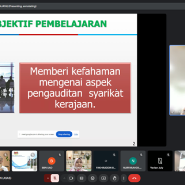Click the red slide text box
The width and height of the screenshot is (185, 185).
[x=75, y=88]
